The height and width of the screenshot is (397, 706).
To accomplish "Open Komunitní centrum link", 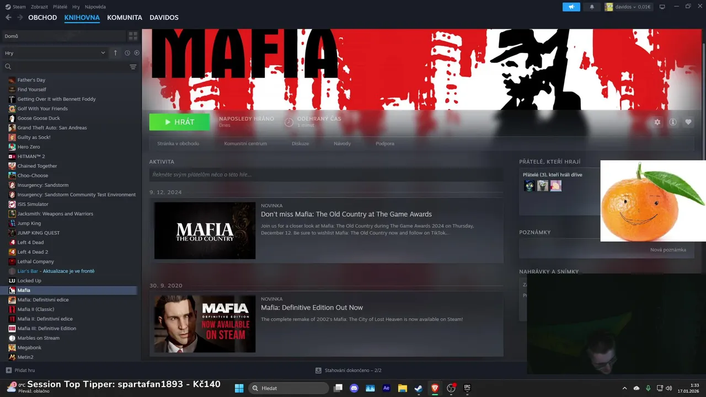I will click(245, 143).
